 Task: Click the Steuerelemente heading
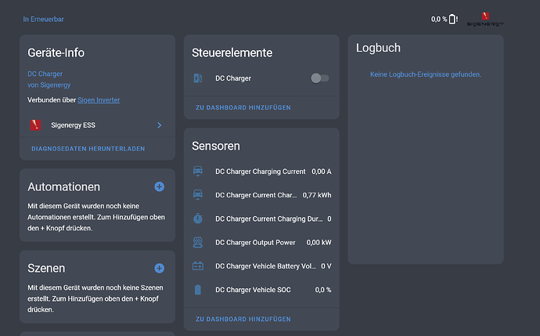click(232, 52)
